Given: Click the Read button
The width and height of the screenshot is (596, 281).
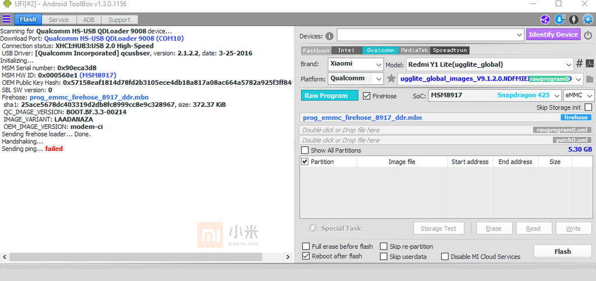Looking at the screenshot, I should 533,228.
